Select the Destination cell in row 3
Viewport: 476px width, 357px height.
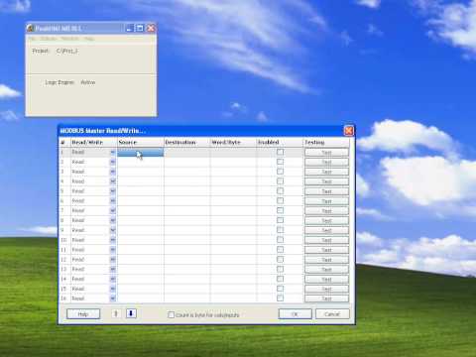[186, 172]
